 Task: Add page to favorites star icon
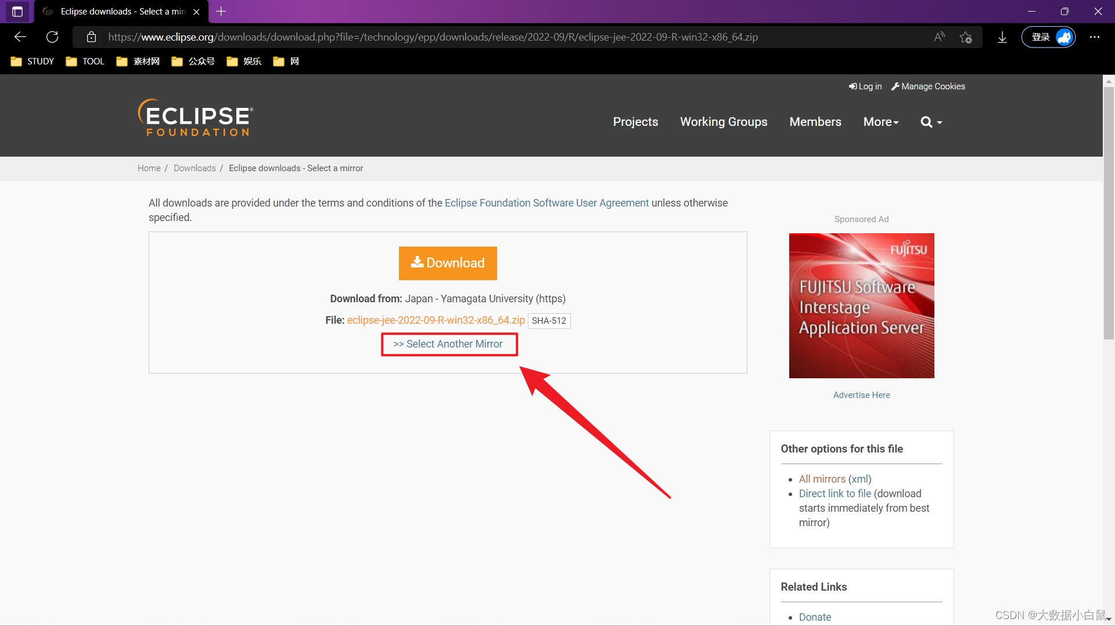[966, 37]
